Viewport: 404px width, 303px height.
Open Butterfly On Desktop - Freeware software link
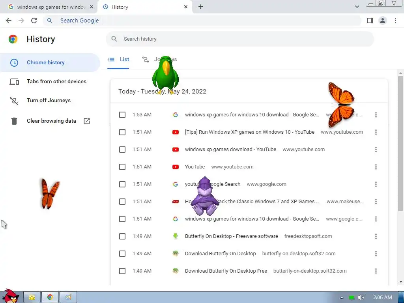[x=231, y=236]
